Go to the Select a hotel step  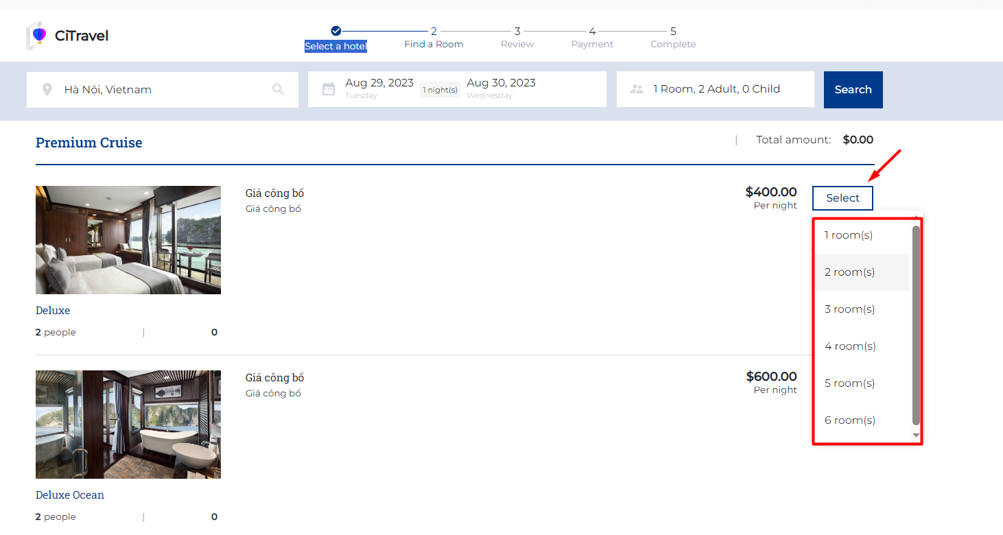pos(335,46)
